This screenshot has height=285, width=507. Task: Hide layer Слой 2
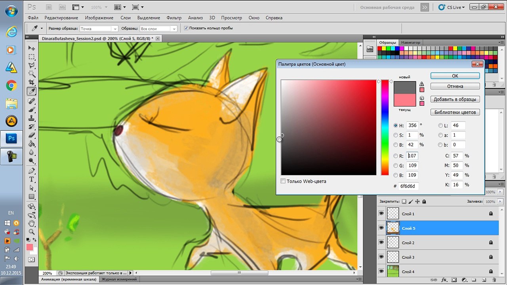[x=381, y=243]
